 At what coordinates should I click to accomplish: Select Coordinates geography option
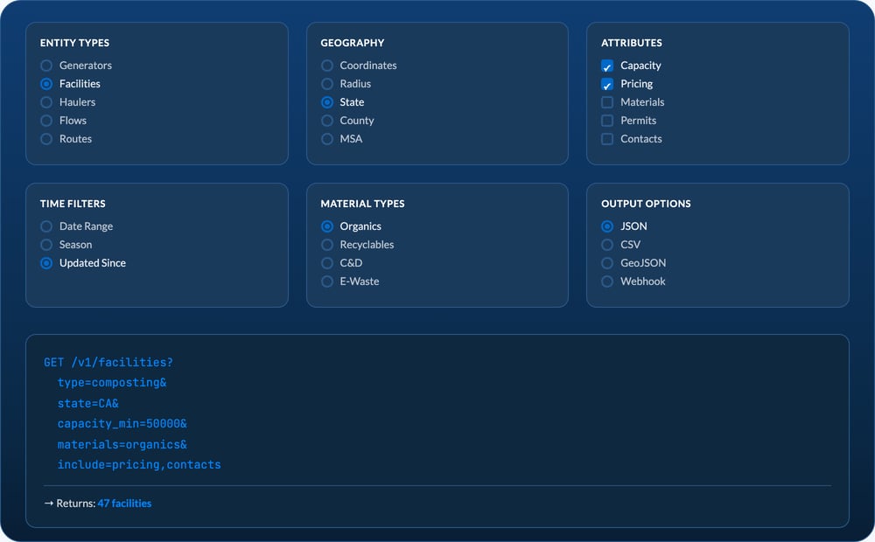tap(327, 66)
